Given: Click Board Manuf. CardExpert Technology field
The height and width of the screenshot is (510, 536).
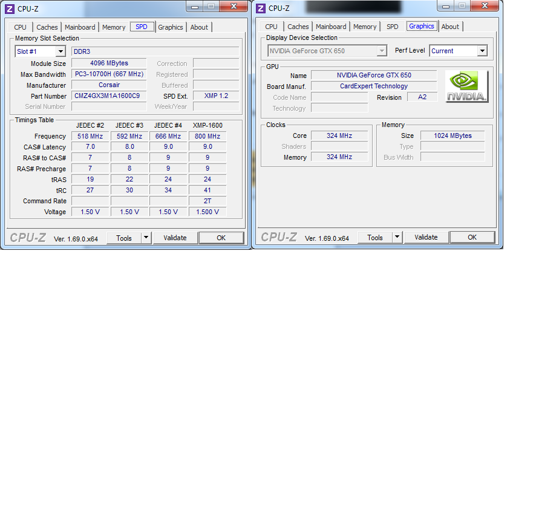Looking at the screenshot, I should (374, 86).
